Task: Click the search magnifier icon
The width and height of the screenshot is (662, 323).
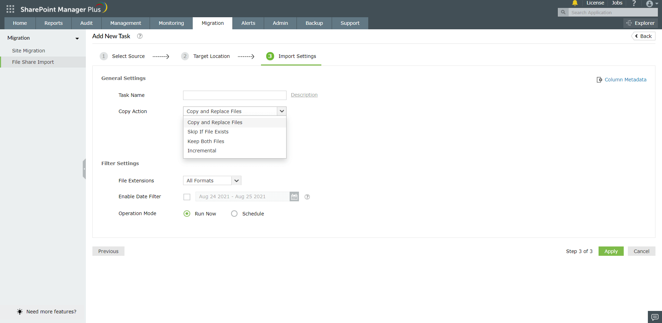Action: [x=563, y=12]
